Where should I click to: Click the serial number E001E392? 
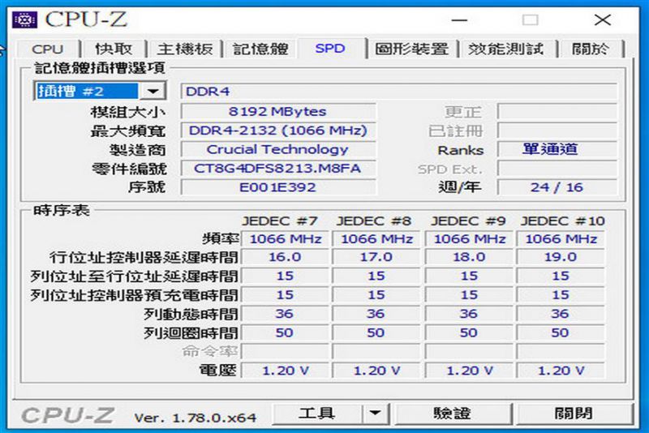point(278,187)
